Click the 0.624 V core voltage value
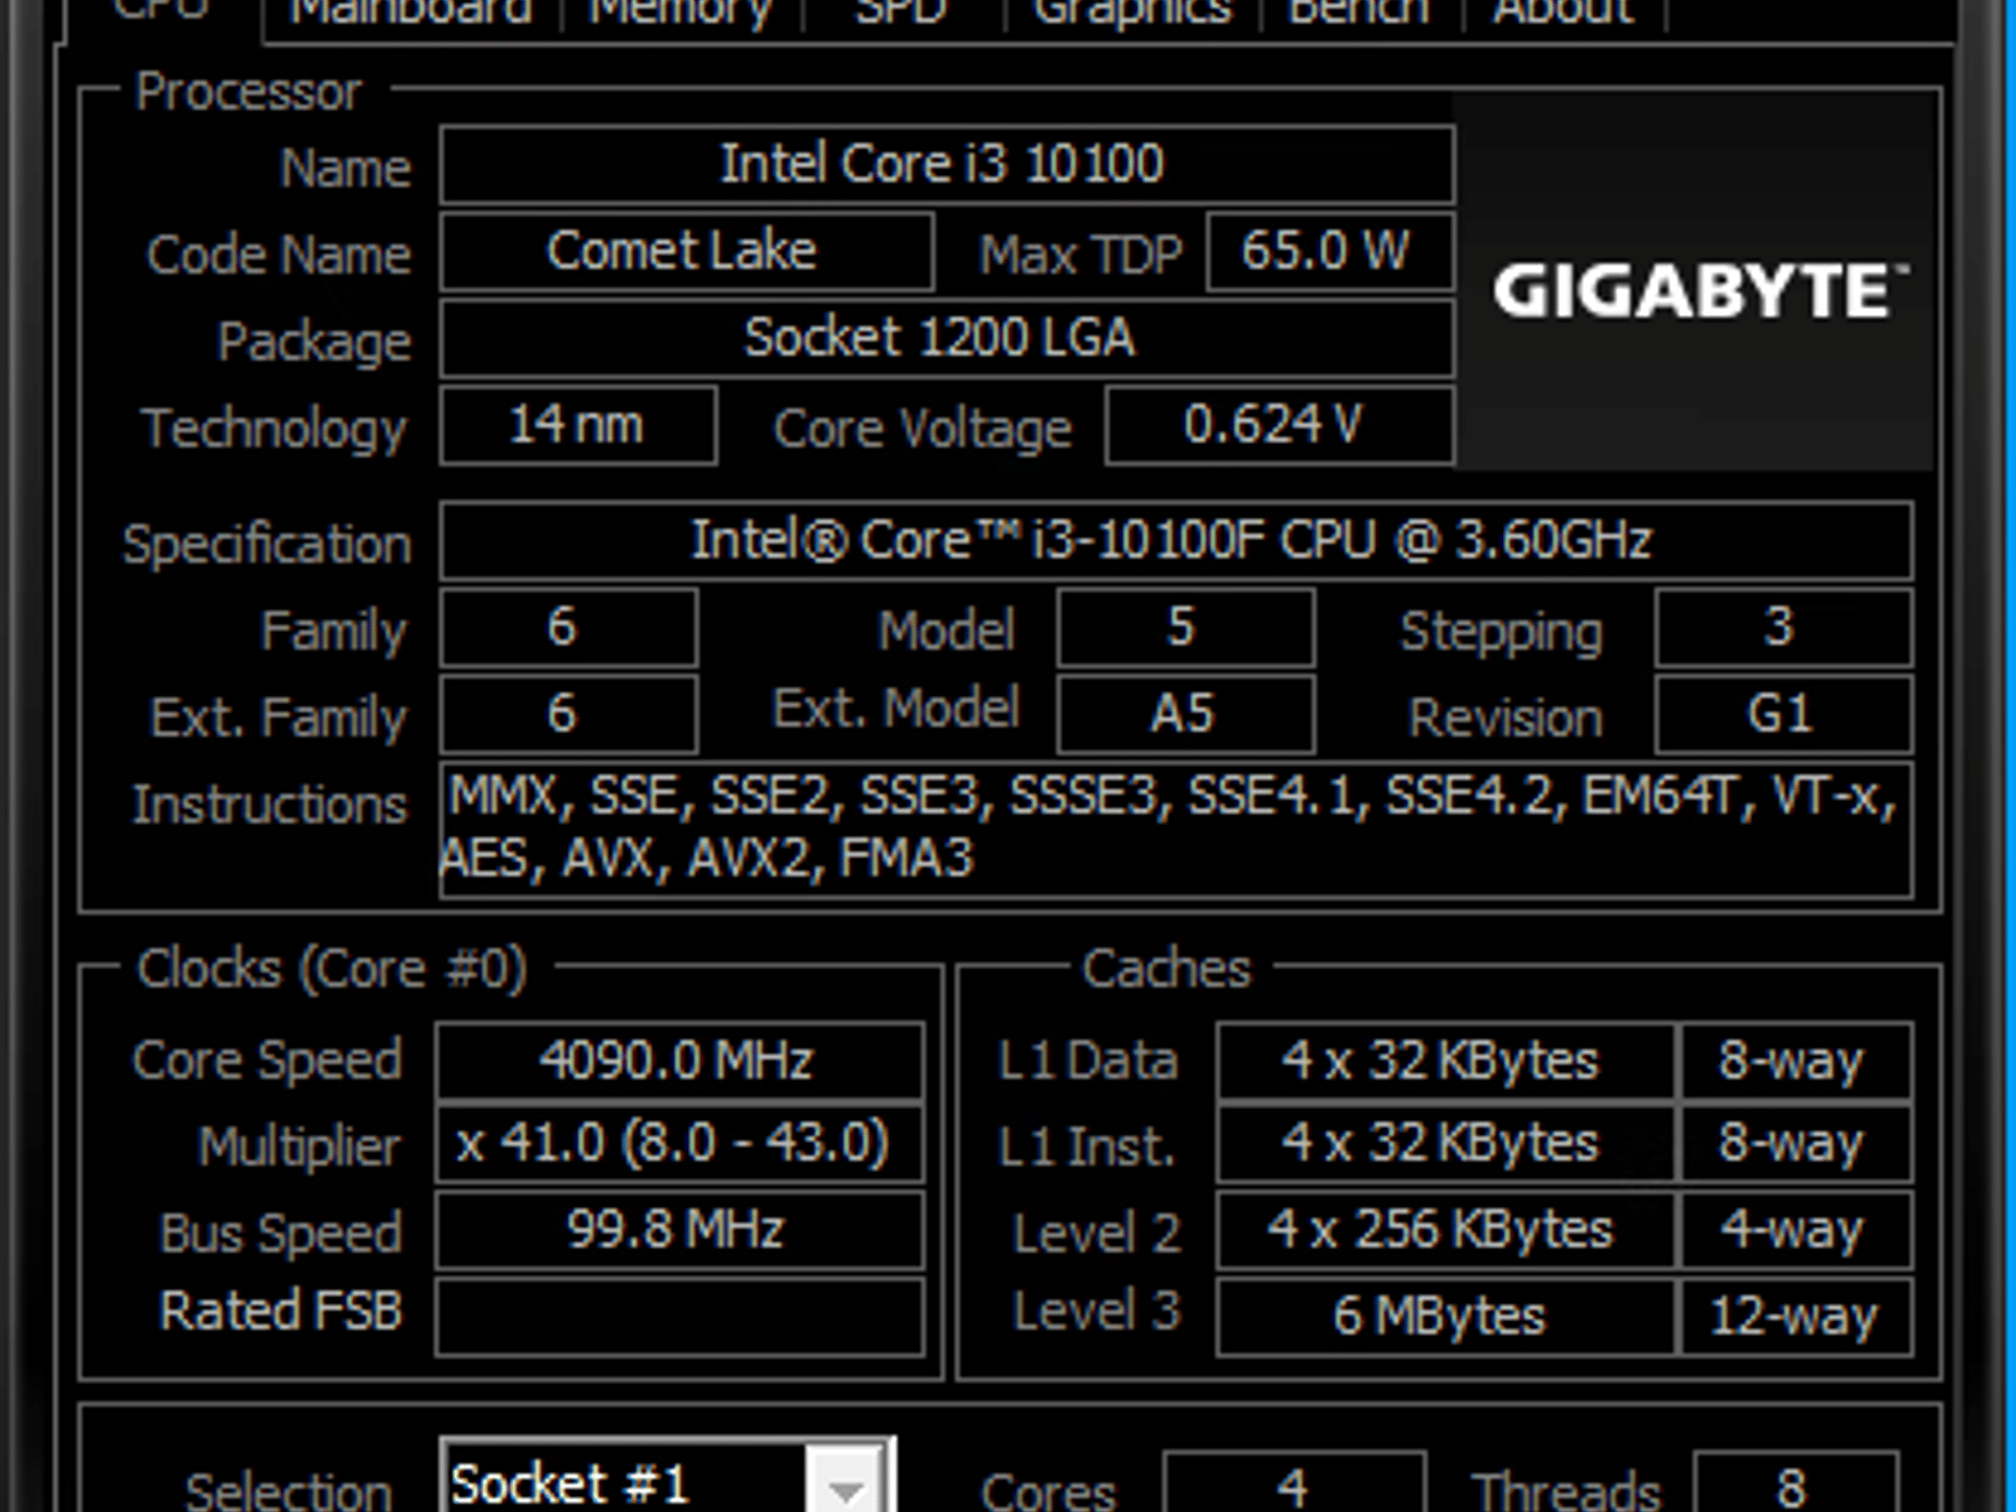 [x=1279, y=425]
